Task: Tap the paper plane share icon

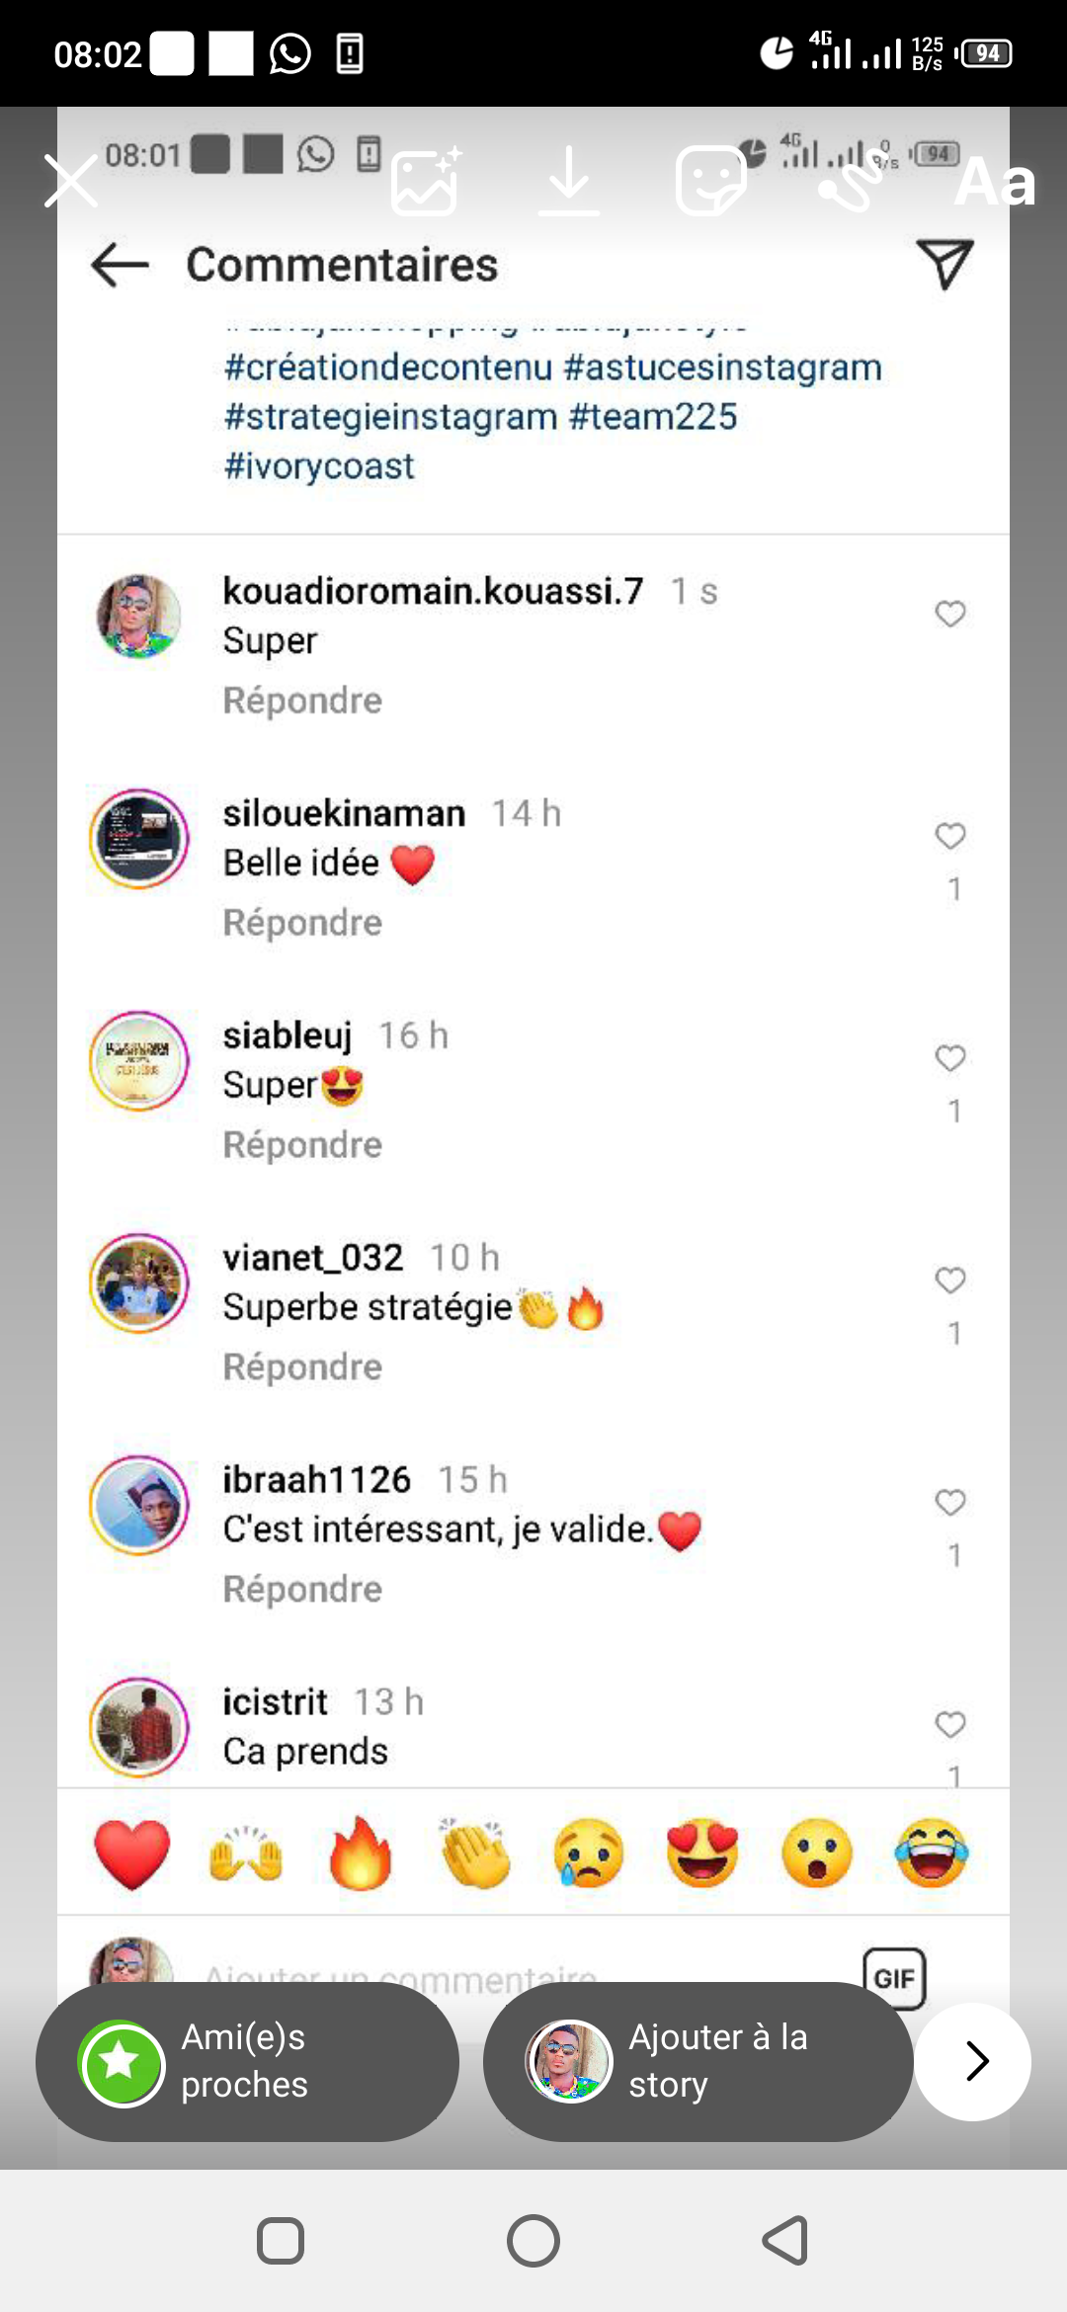Action: (945, 264)
